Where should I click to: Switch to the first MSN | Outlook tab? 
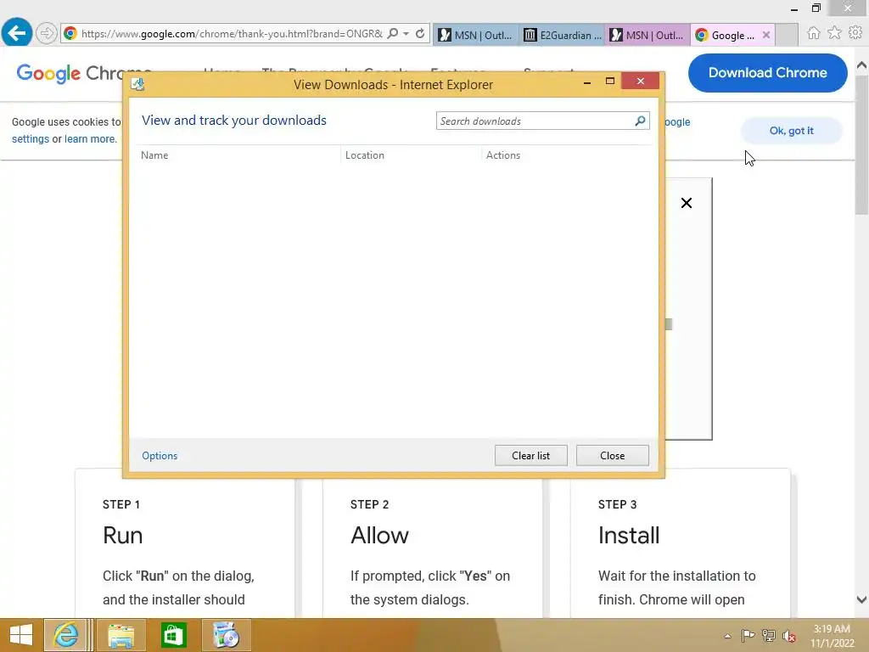coord(475,35)
